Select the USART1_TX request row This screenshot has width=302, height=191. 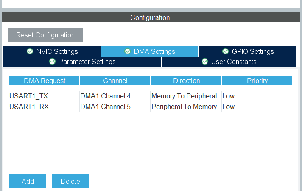150,96
